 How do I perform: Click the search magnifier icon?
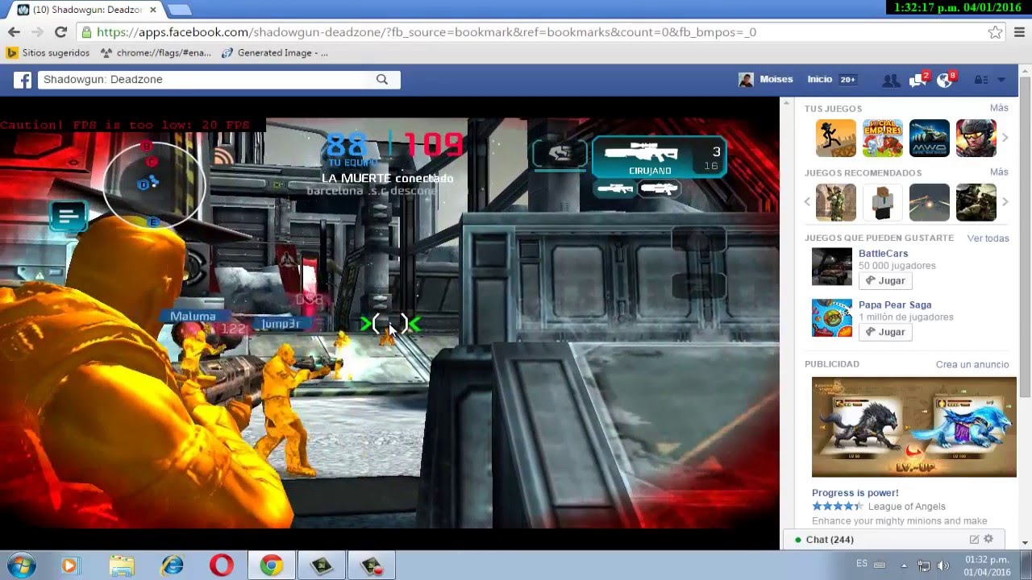coord(382,79)
